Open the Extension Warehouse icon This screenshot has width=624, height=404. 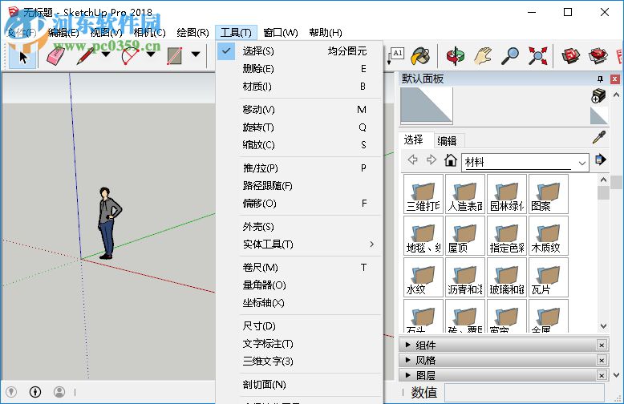[598, 56]
